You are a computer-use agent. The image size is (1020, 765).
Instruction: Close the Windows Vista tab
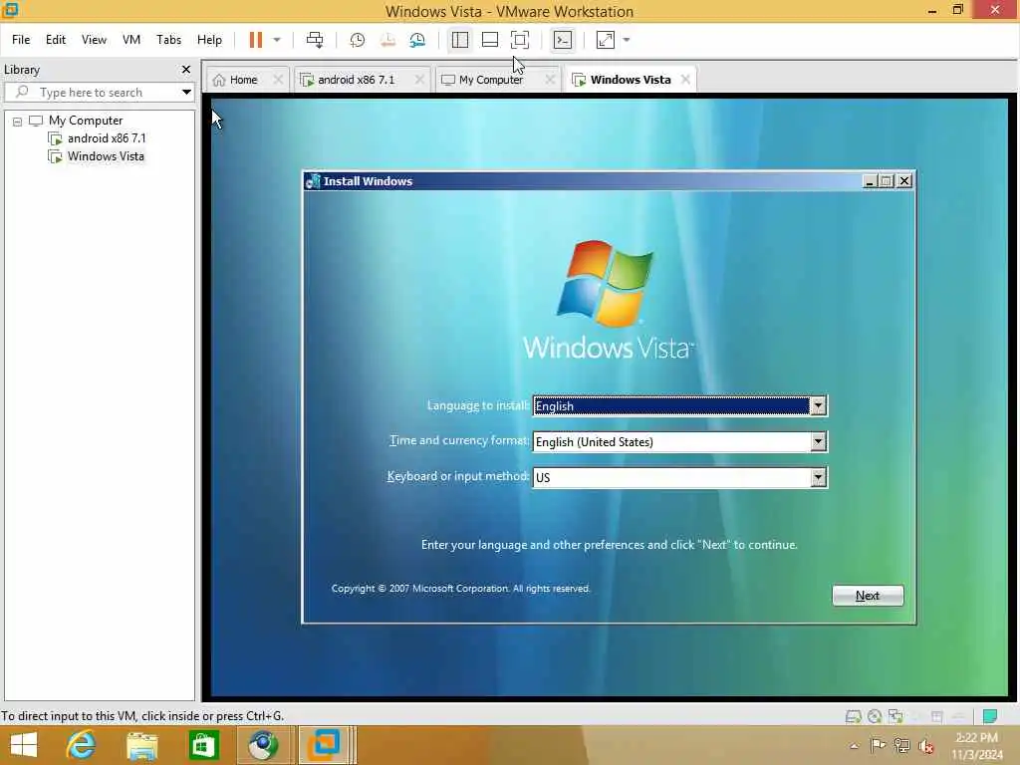click(685, 80)
